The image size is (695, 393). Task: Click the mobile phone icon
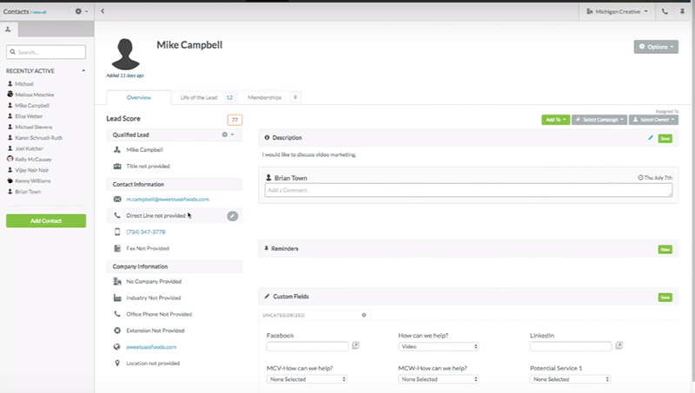(x=117, y=232)
